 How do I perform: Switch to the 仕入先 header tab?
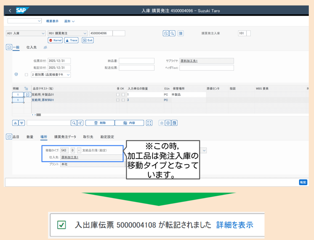point(32,47)
